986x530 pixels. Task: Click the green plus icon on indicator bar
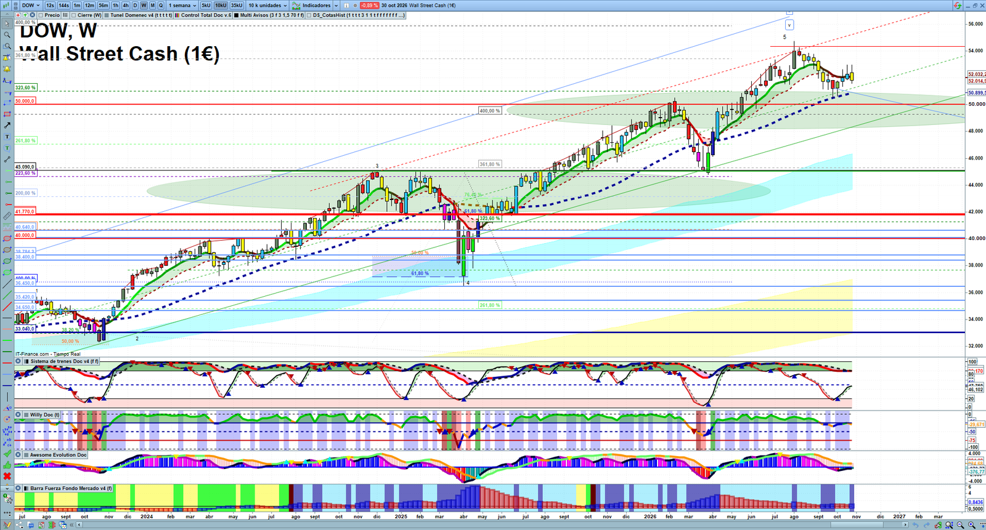pos(25,15)
